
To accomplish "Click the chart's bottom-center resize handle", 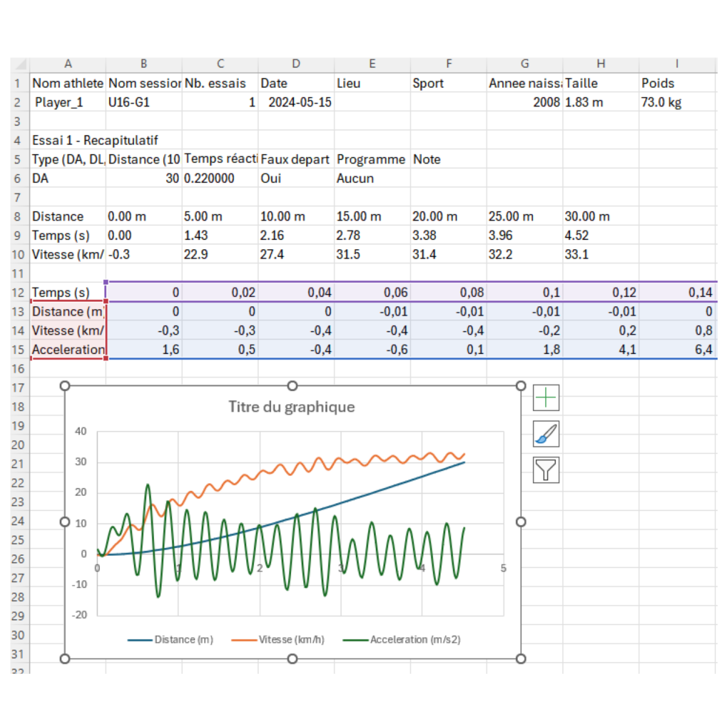I will 292,659.
